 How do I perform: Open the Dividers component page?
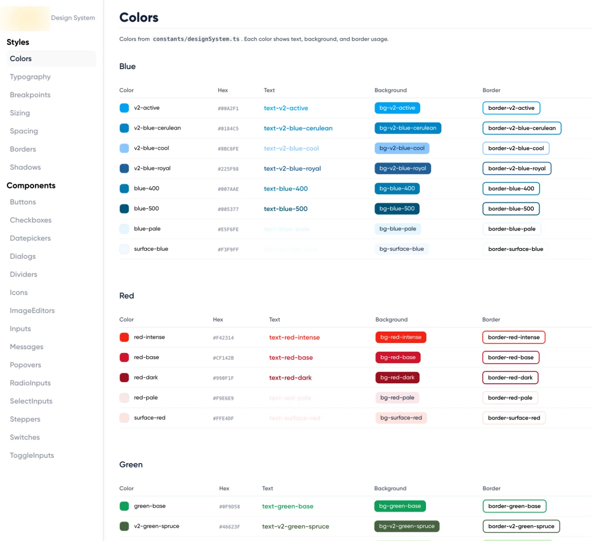point(23,274)
